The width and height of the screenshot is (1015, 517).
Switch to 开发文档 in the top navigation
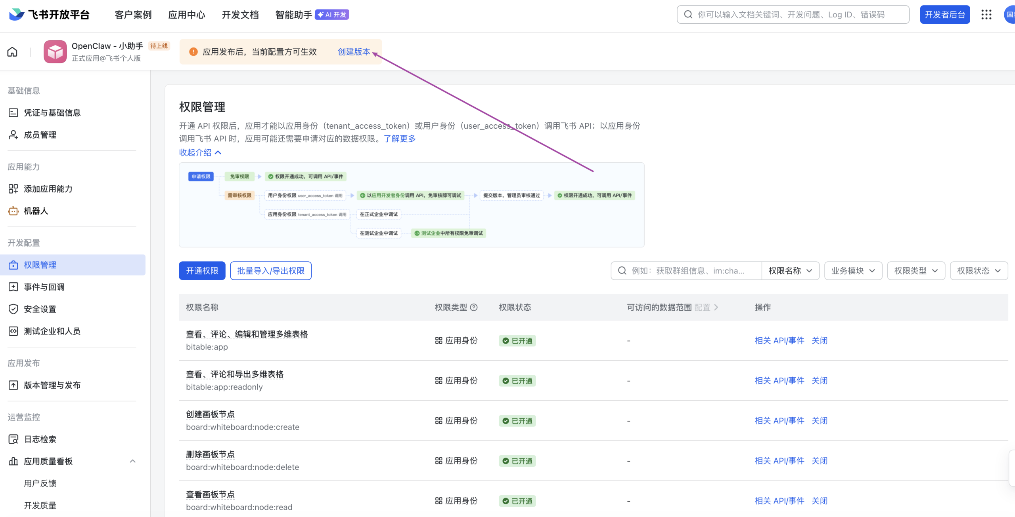tap(240, 15)
